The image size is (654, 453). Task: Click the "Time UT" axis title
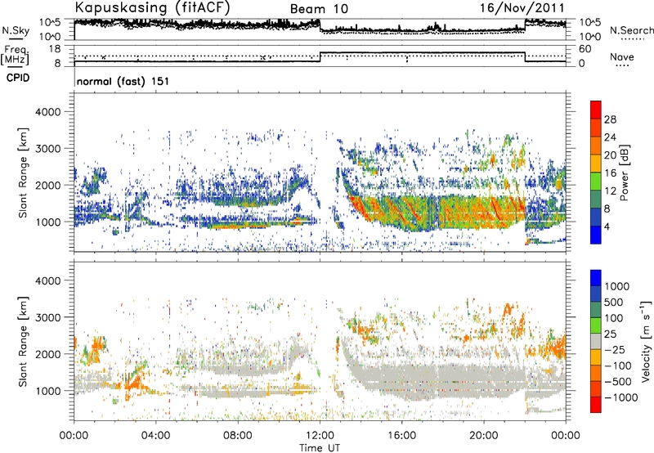click(320, 448)
